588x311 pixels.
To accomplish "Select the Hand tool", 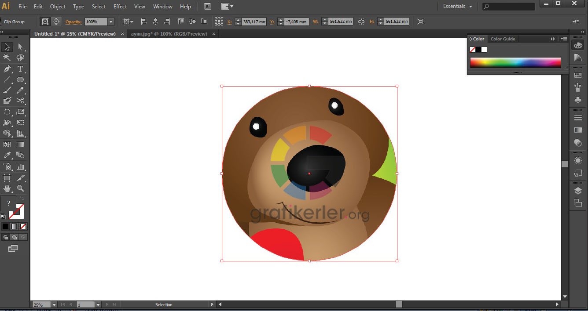I will click(7, 188).
